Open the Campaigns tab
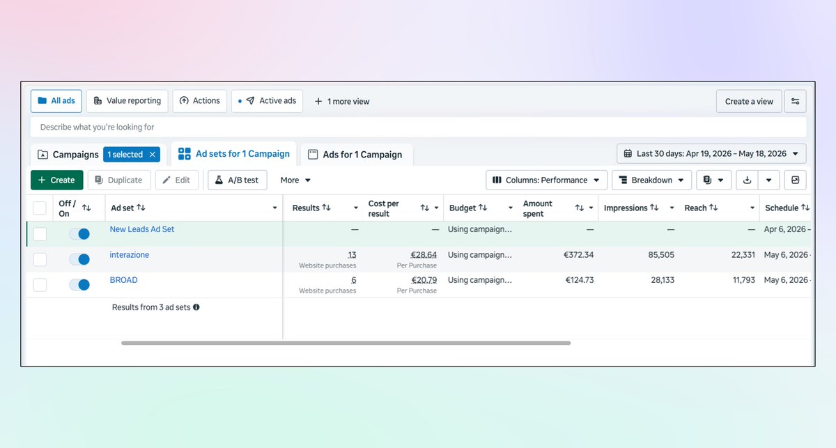 [68, 155]
